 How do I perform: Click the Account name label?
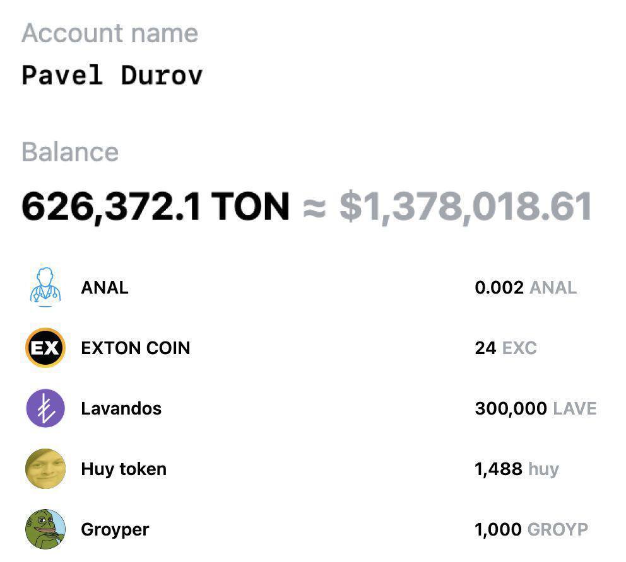[110, 33]
